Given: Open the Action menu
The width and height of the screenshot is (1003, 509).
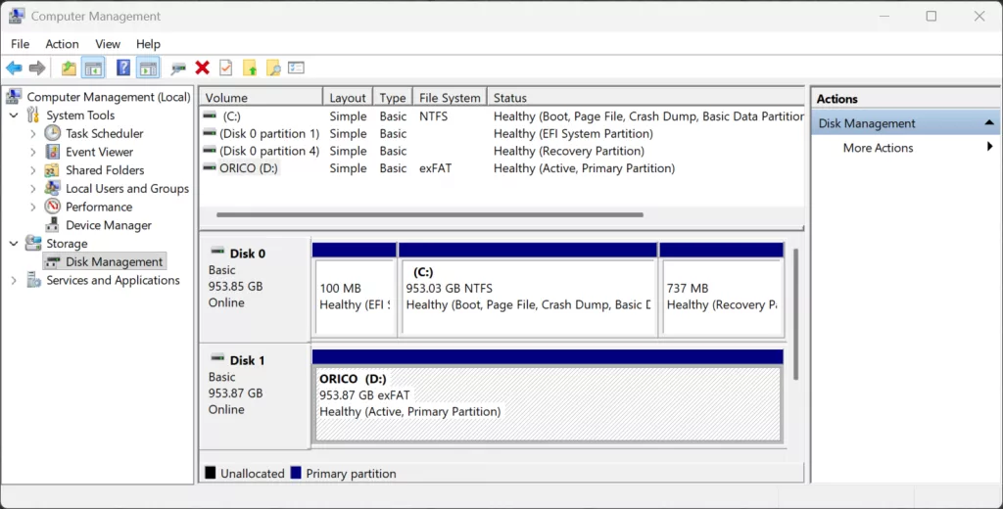Looking at the screenshot, I should click(62, 44).
